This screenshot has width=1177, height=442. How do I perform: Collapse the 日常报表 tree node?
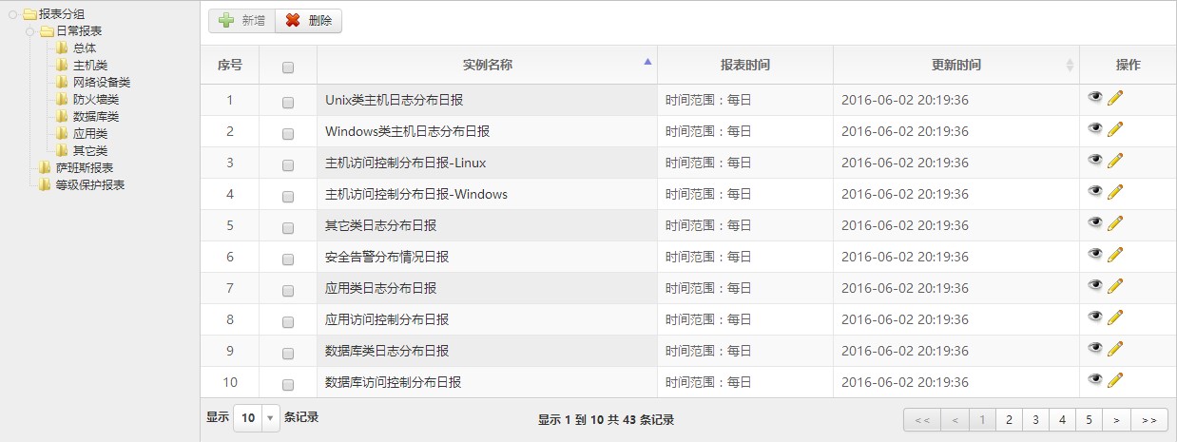[x=31, y=31]
